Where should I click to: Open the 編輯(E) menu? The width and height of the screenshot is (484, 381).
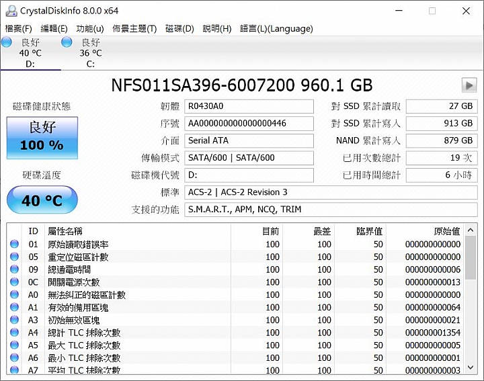(x=54, y=29)
